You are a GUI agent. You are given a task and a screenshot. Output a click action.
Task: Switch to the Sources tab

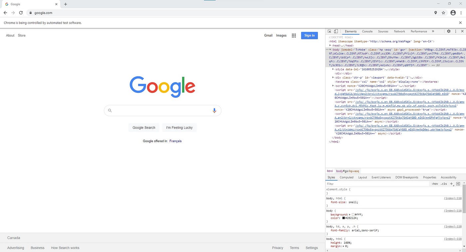[x=383, y=31]
